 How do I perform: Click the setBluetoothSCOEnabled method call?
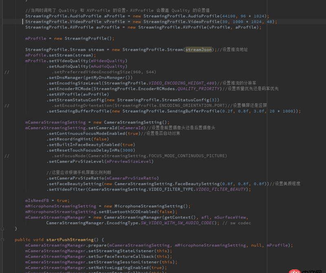pyautogui.click(x=128, y=212)
